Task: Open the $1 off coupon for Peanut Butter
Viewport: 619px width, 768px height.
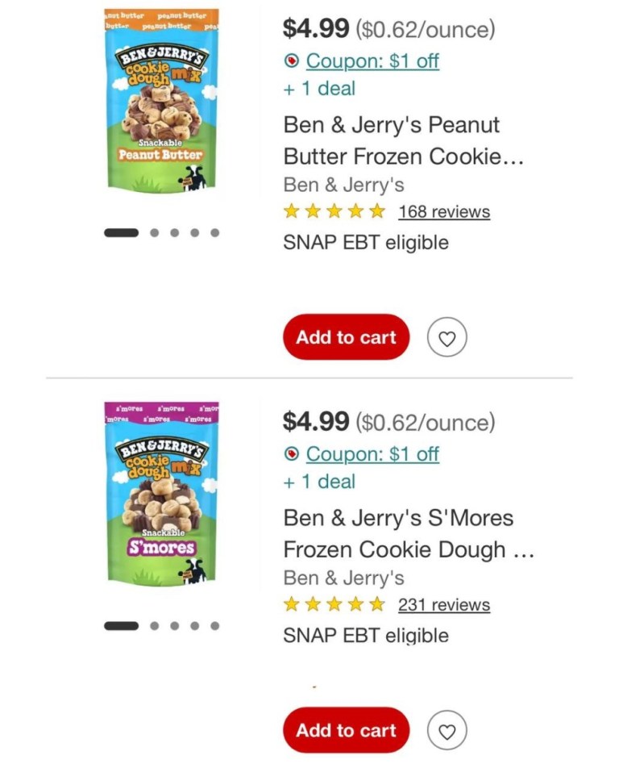Action: point(372,61)
